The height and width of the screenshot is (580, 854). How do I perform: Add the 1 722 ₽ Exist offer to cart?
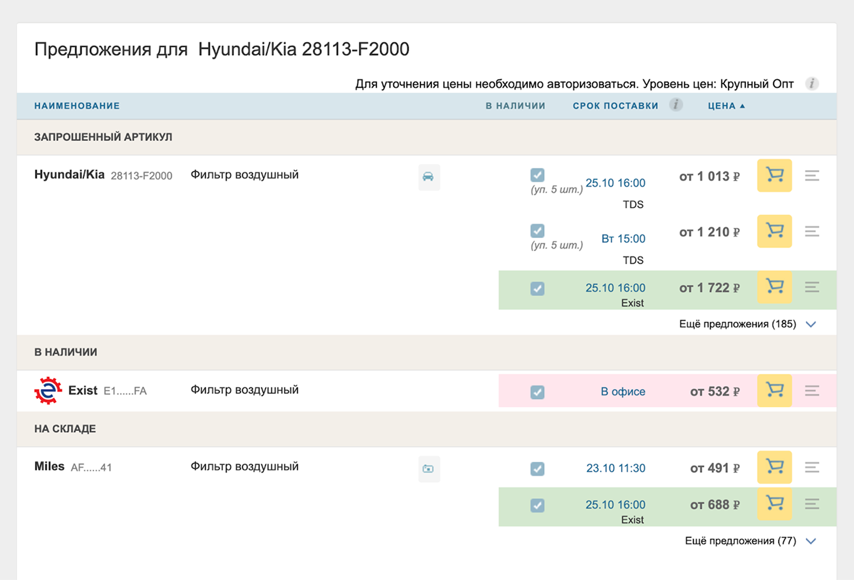pos(774,287)
